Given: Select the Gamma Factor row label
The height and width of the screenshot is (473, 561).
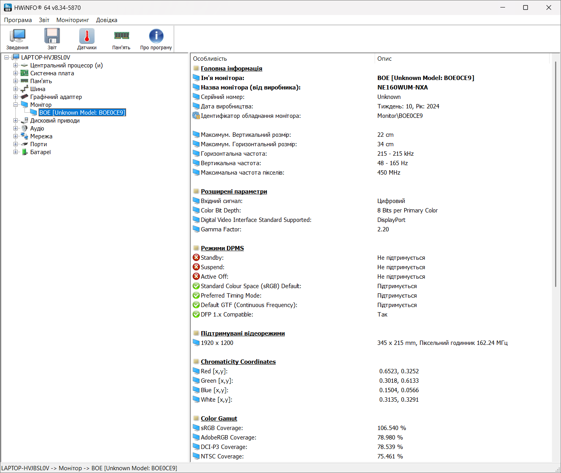Looking at the screenshot, I should tap(221, 229).
